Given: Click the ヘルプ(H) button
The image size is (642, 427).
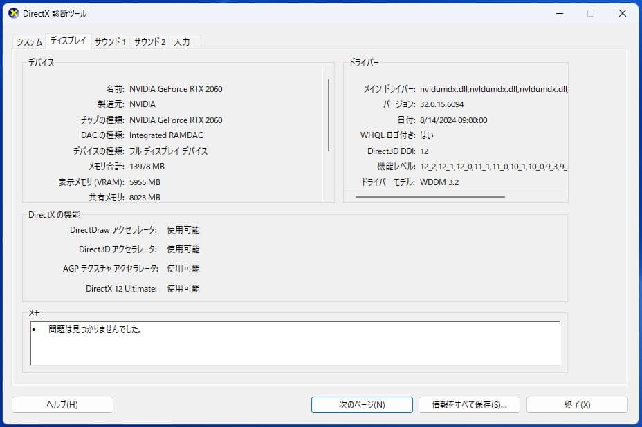Looking at the screenshot, I should tap(62, 405).
